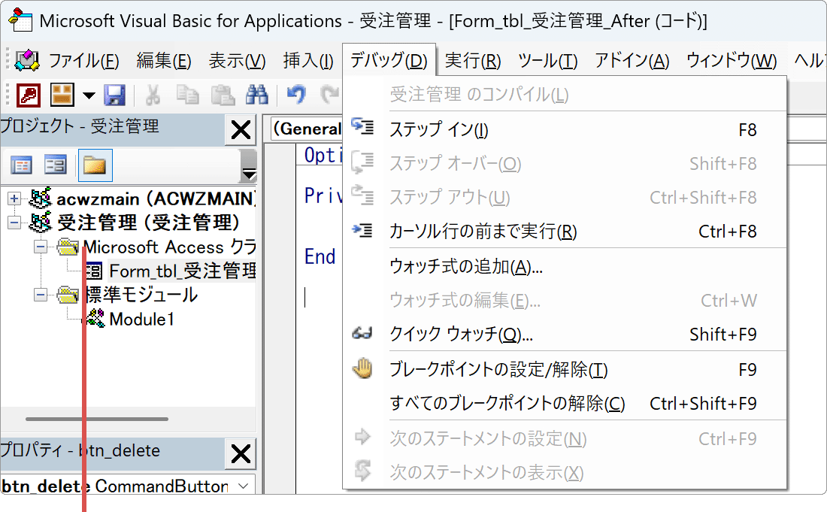Collapse the 標準モジュール folder node
The width and height of the screenshot is (827, 512).
41,295
